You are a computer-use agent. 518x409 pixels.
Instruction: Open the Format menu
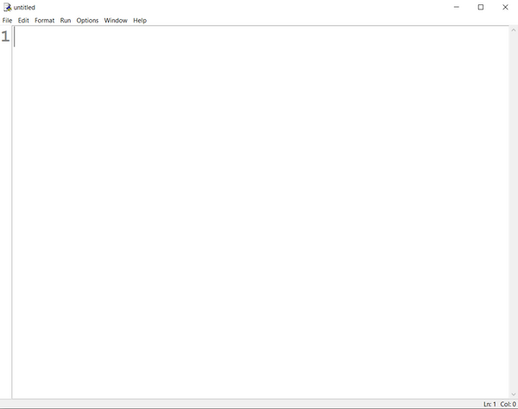pyautogui.click(x=44, y=20)
